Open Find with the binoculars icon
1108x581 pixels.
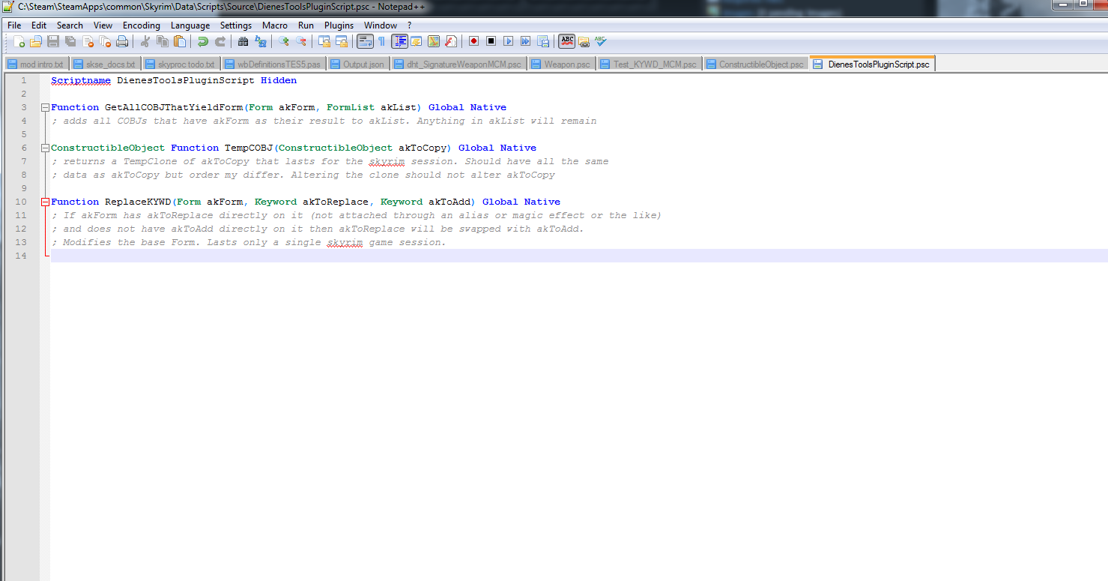(x=243, y=41)
